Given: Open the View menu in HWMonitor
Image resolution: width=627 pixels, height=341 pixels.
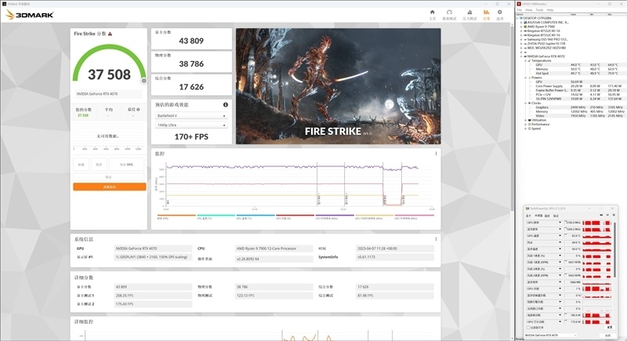Looking at the screenshot, I should [x=530, y=9].
